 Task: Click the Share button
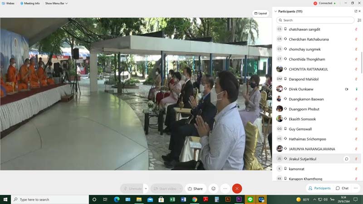tap(196, 189)
